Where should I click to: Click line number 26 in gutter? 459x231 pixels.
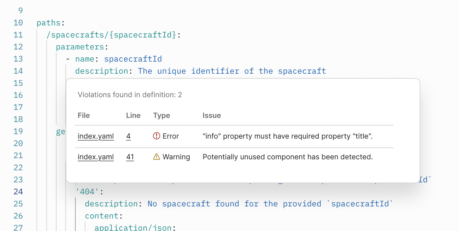point(18,216)
